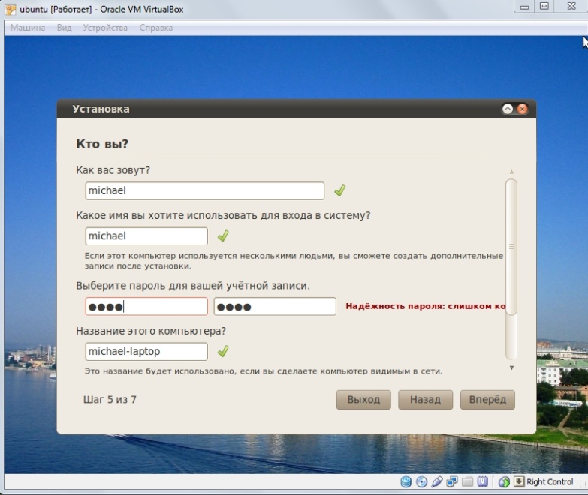Click the Название этого компьютера? label

coord(151,331)
